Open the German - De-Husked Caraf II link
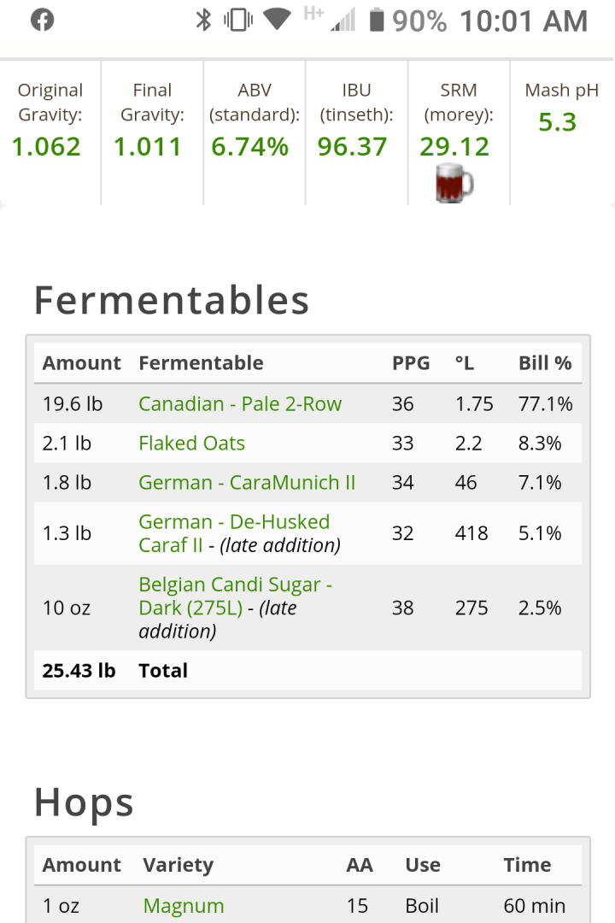 tap(234, 533)
